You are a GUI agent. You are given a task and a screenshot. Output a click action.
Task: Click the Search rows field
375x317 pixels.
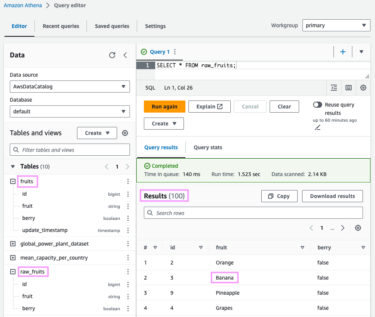(x=253, y=213)
